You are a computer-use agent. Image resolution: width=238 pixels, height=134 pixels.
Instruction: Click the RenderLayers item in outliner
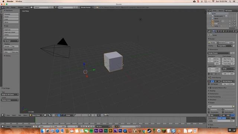[x=219, y=16]
